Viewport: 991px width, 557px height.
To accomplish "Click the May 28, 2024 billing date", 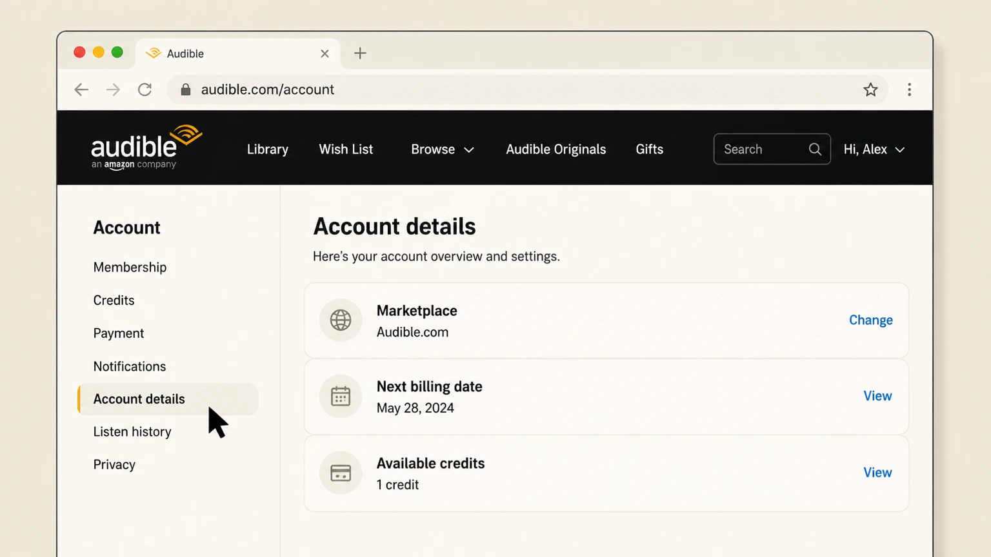I will (x=415, y=408).
